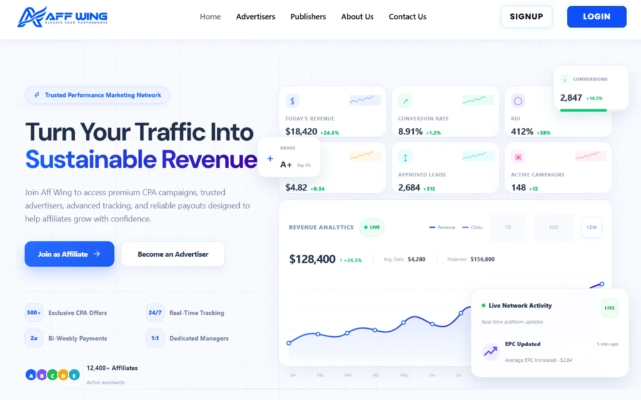Click the lightning icon in Trusted Performance badge

click(x=37, y=95)
